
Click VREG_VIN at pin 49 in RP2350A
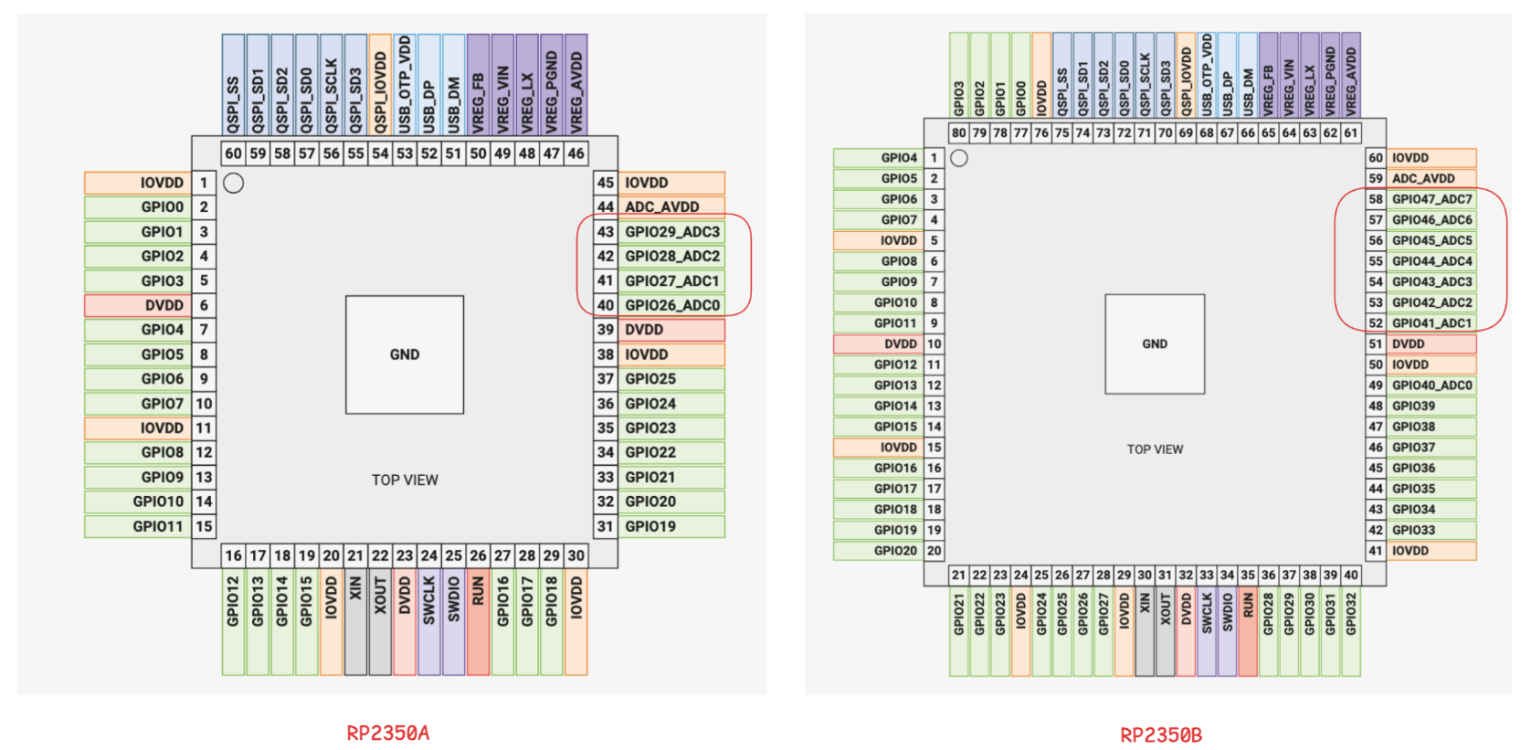click(502, 85)
